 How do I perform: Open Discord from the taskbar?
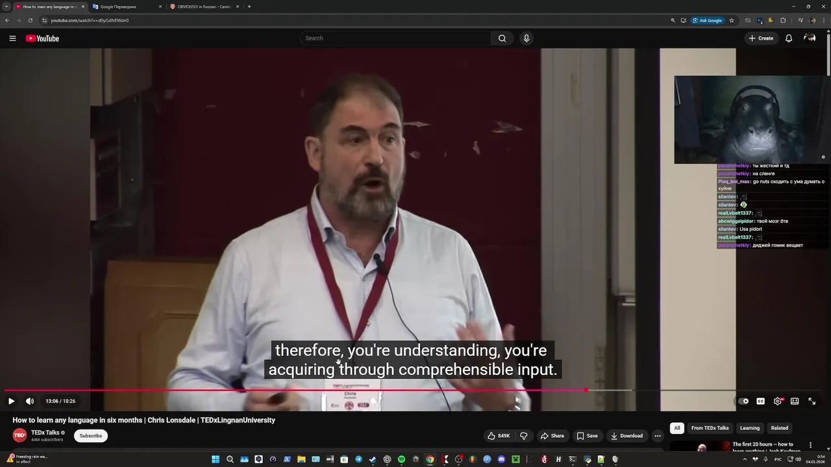coord(501,459)
